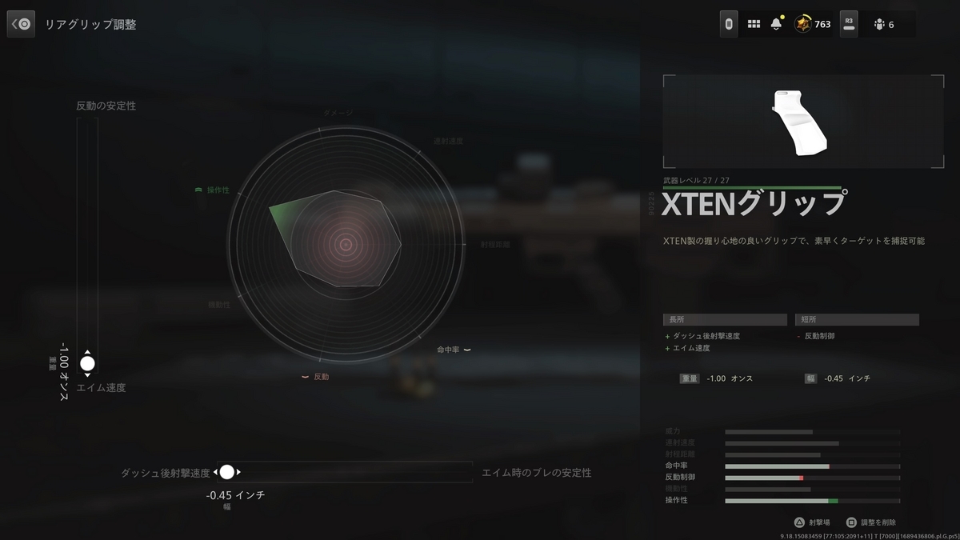The image size is (960, 540).
Task: Select the R3 button prompt icon
Action: point(849,24)
